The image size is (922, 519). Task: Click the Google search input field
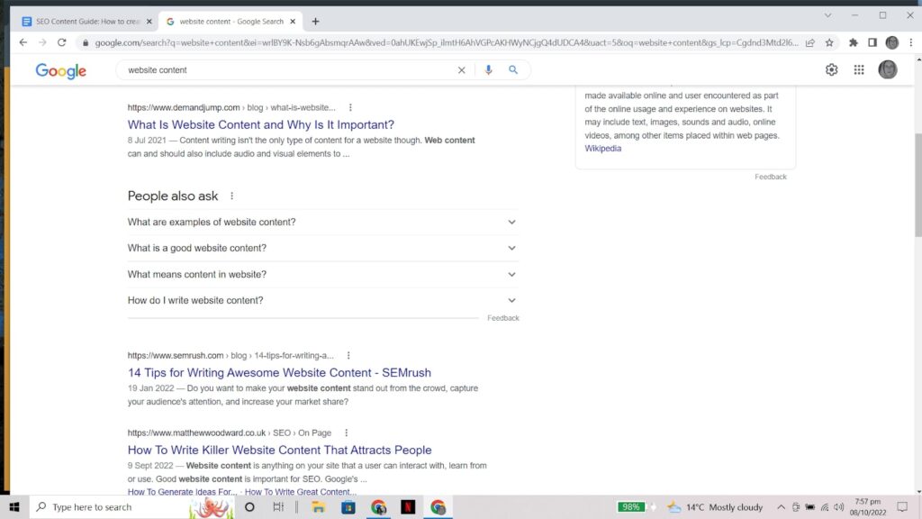[x=291, y=70]
